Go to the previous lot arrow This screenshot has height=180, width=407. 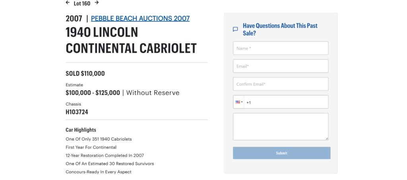pos(68,3)
